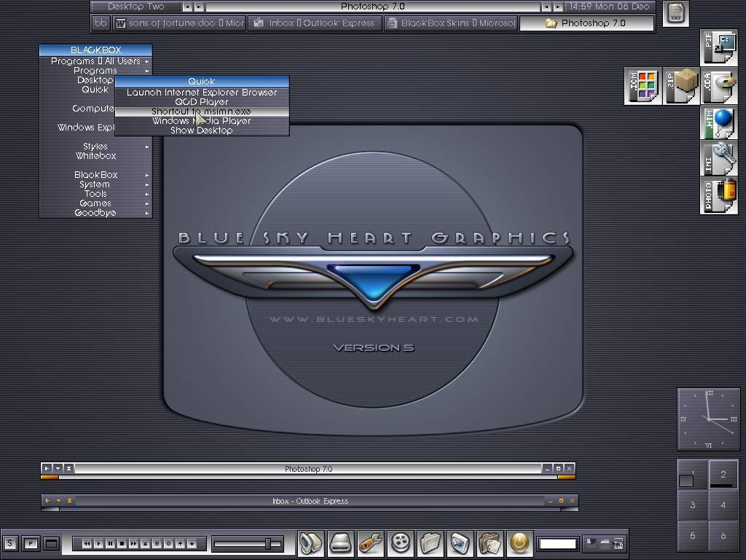The height and width of the screenshot is (560, 746).
Task: Open the .ICM color profile icon
Action: [643, 86]
